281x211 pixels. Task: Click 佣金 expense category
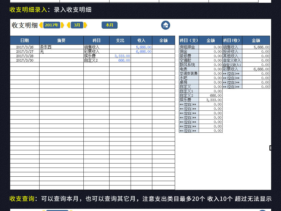pos(189,51)
